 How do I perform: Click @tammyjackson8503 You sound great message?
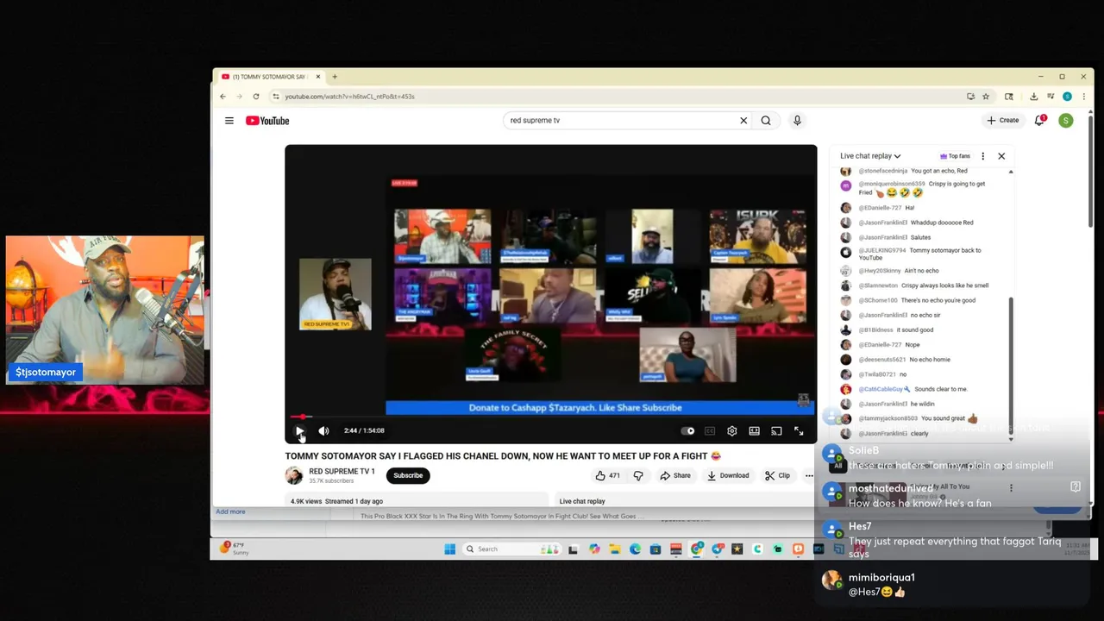(909, 418)
